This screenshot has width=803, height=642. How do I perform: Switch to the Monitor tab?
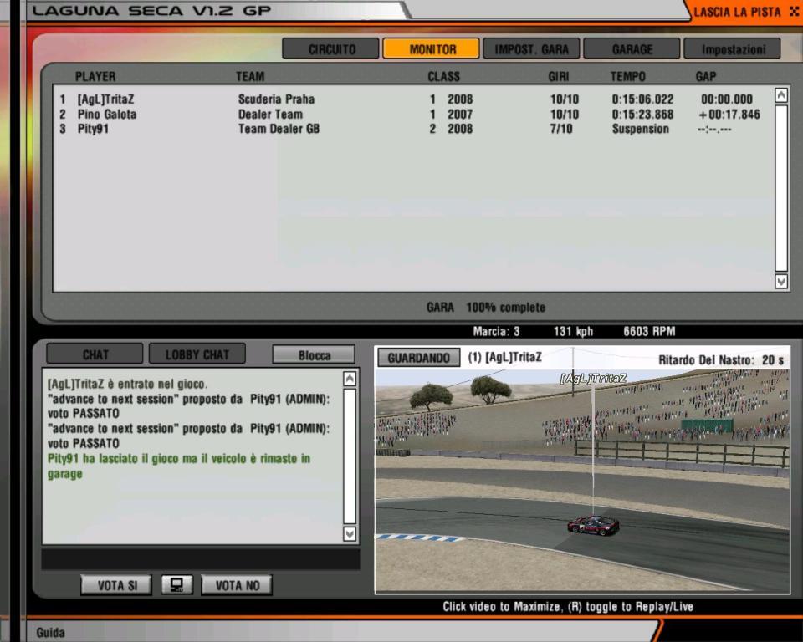tap(432, 49)
